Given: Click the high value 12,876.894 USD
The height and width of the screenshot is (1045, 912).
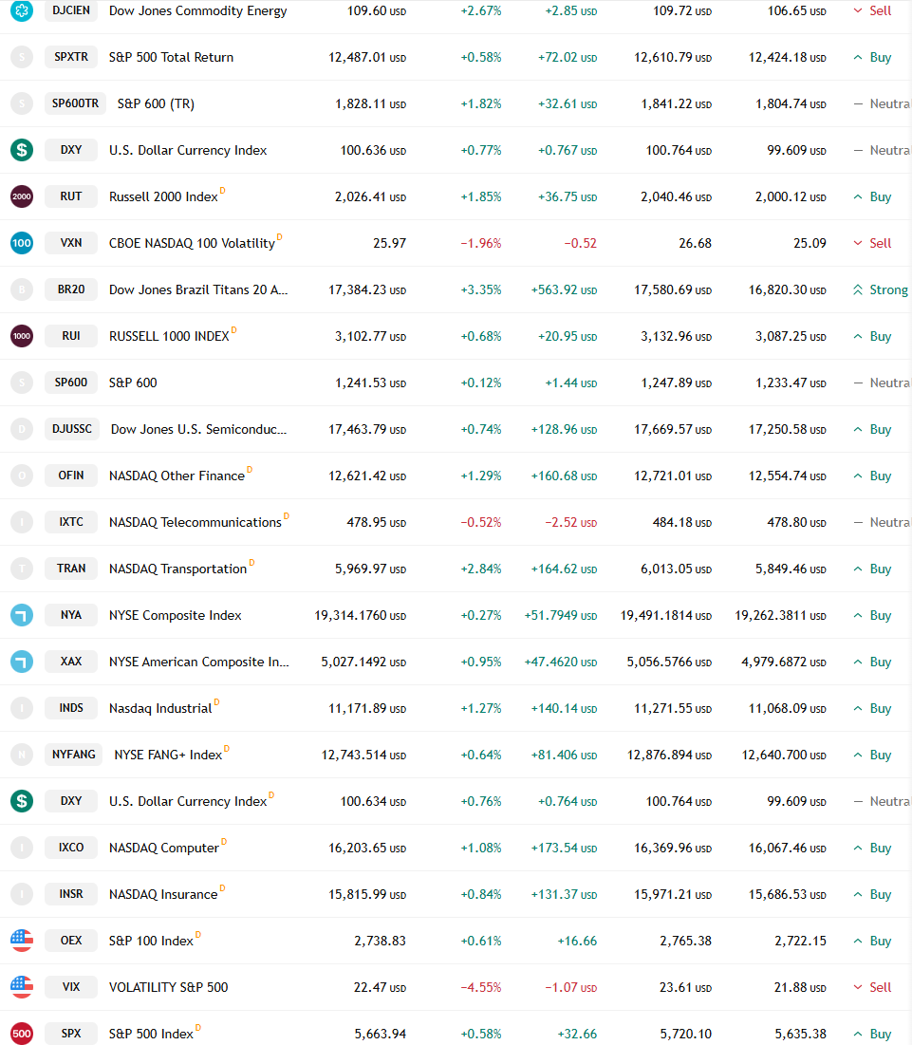Looking at the screenshot, I should (669, 755).
